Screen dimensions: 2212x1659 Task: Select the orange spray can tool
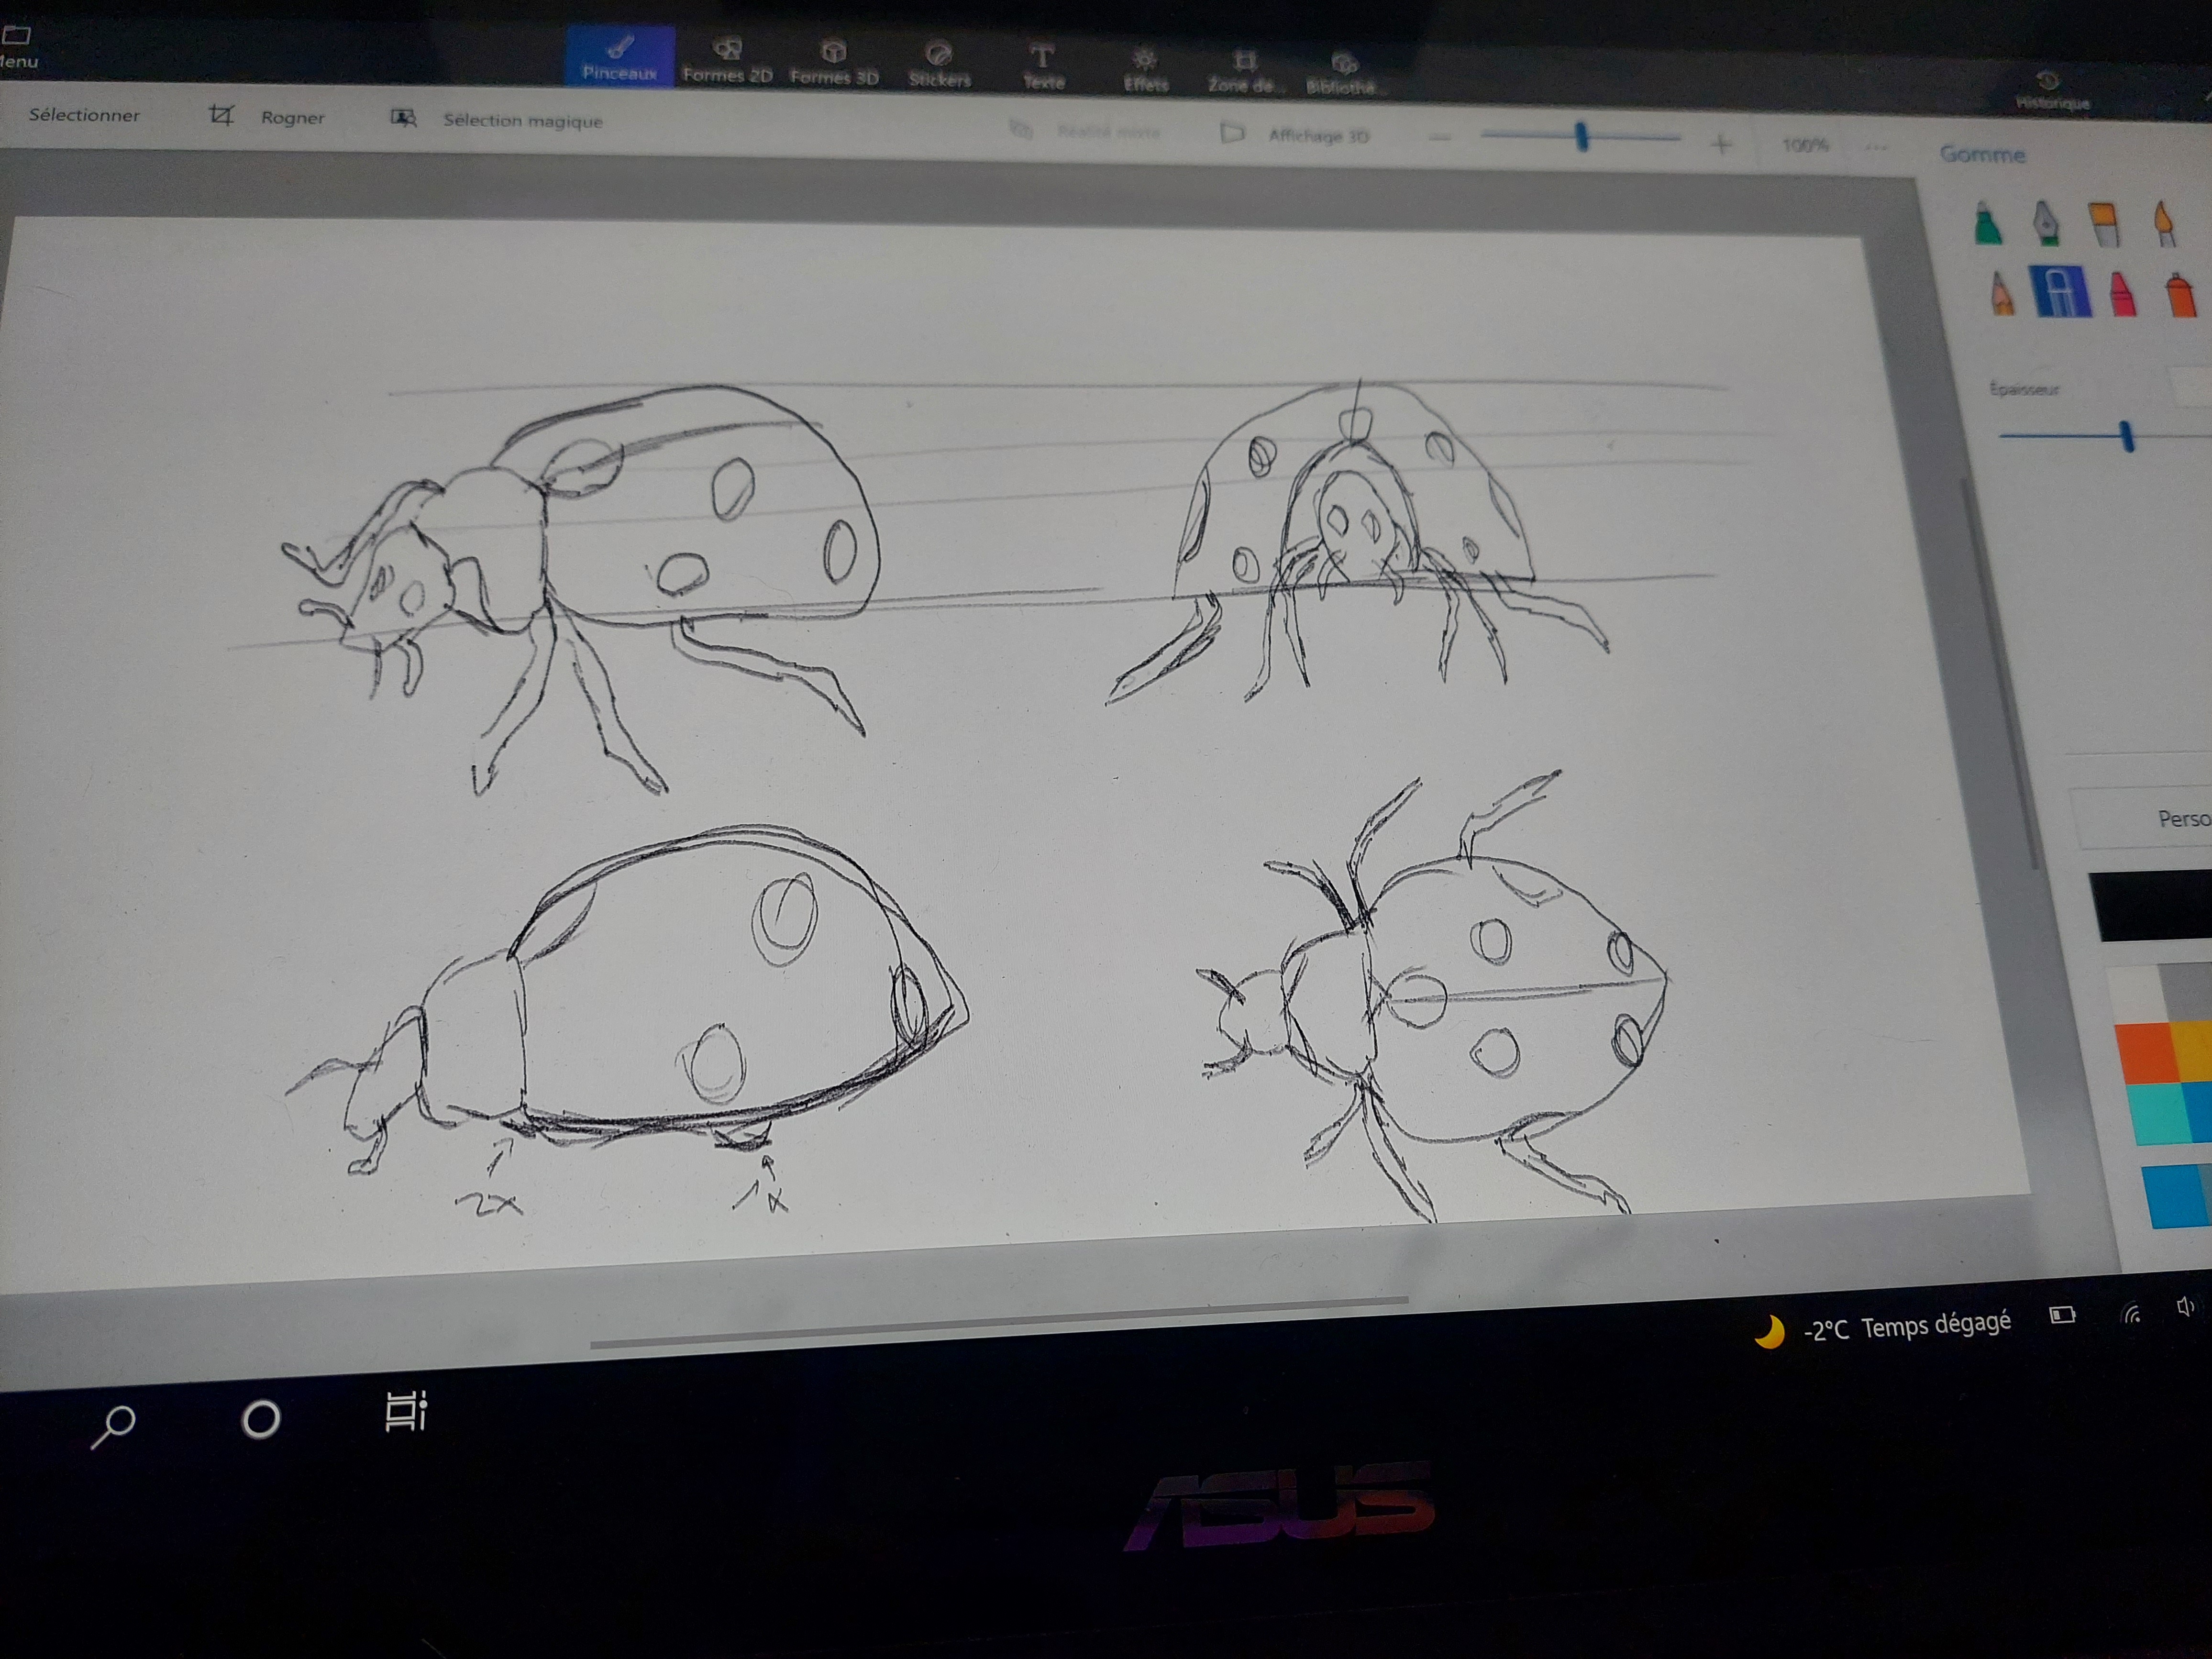pos(2181,296)
